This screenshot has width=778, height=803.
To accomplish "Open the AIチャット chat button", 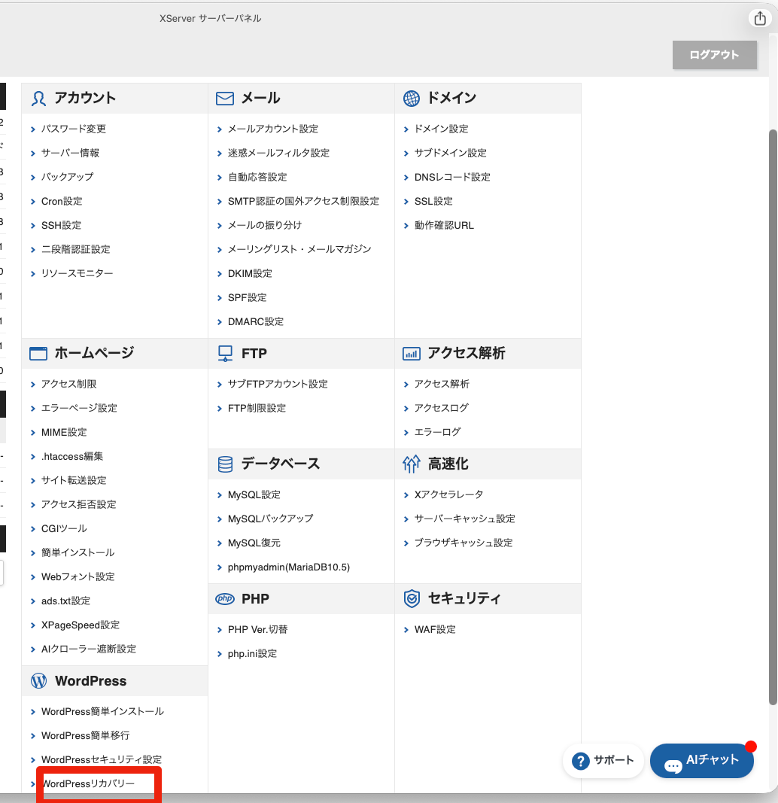I will pyautogui.click(x=701, y=761).
